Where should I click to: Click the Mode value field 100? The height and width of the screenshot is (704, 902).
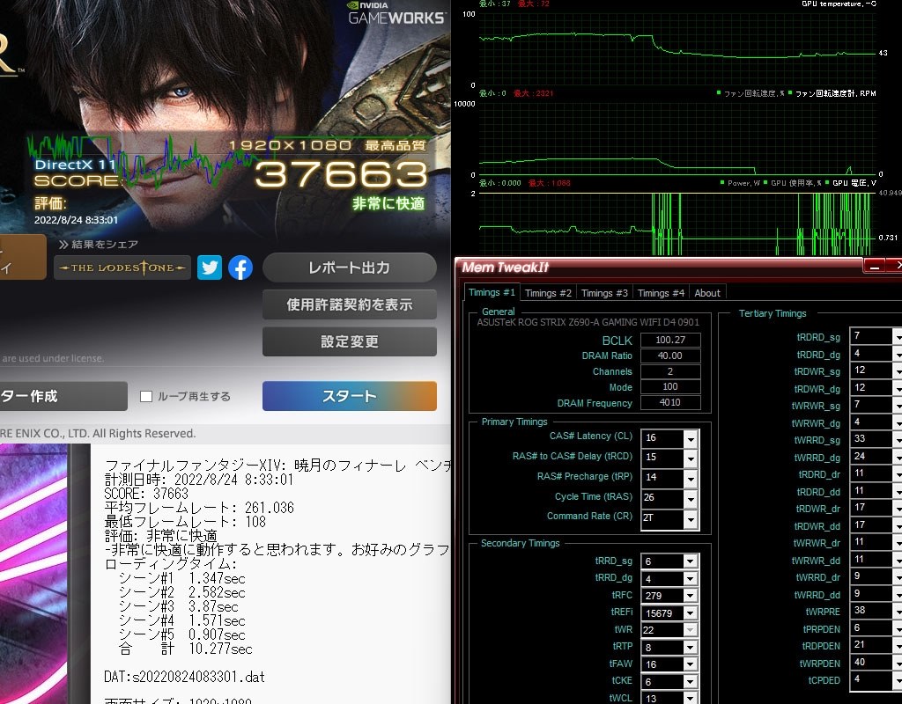[670, 387]
